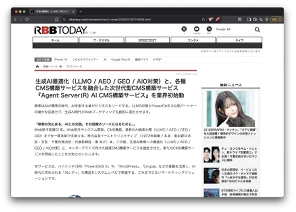This screenshot has width=296, height=212.
Task: Open the エンタメ navigation tab
Action: tap(194, 40)
